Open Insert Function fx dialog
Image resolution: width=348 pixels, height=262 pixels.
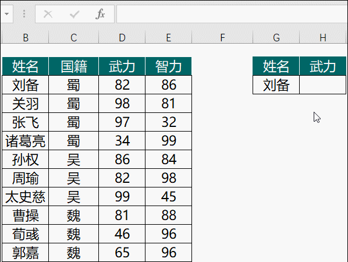[x=100, y=14]
